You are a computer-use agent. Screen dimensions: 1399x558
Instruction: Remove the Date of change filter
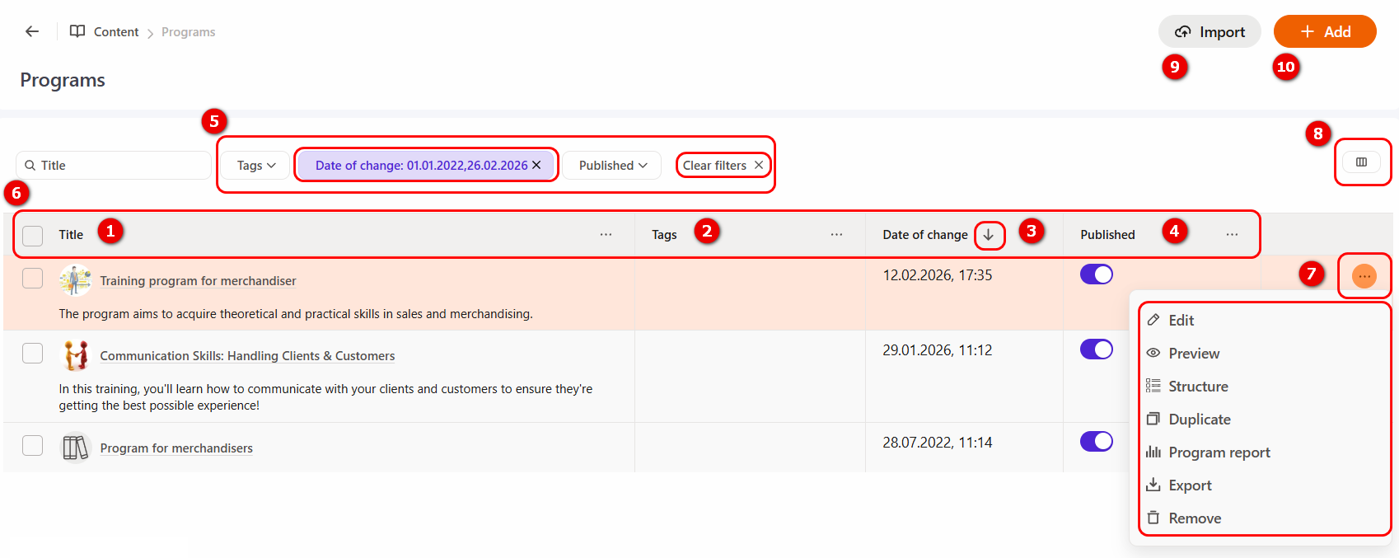coord(536,165)
